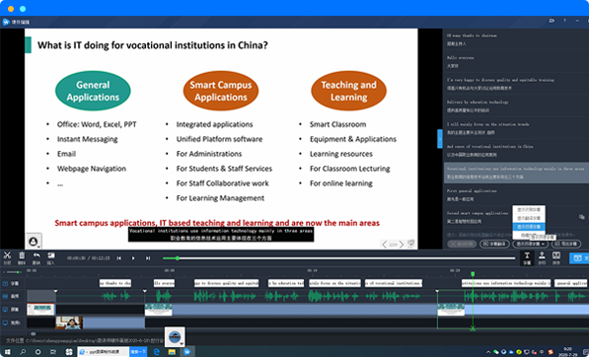
Task: Select the 'First general applications' subtitle row
Action: tap(516, 195)
